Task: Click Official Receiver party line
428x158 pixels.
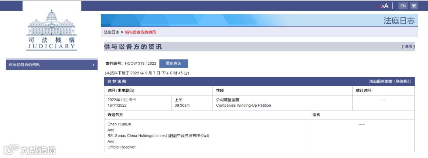Action: pos(122,147)
